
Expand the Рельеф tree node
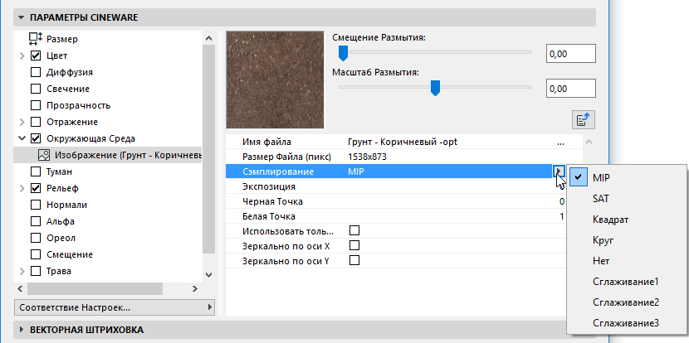[22, 188]
